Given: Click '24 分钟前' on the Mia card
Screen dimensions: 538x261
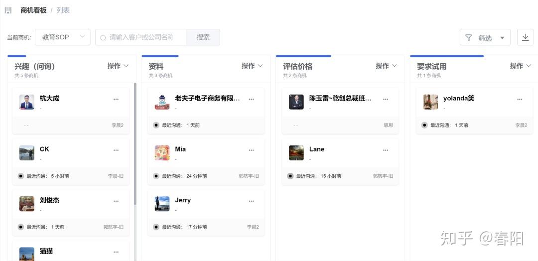Looking at the screenshot, I should tap(197, 176).
